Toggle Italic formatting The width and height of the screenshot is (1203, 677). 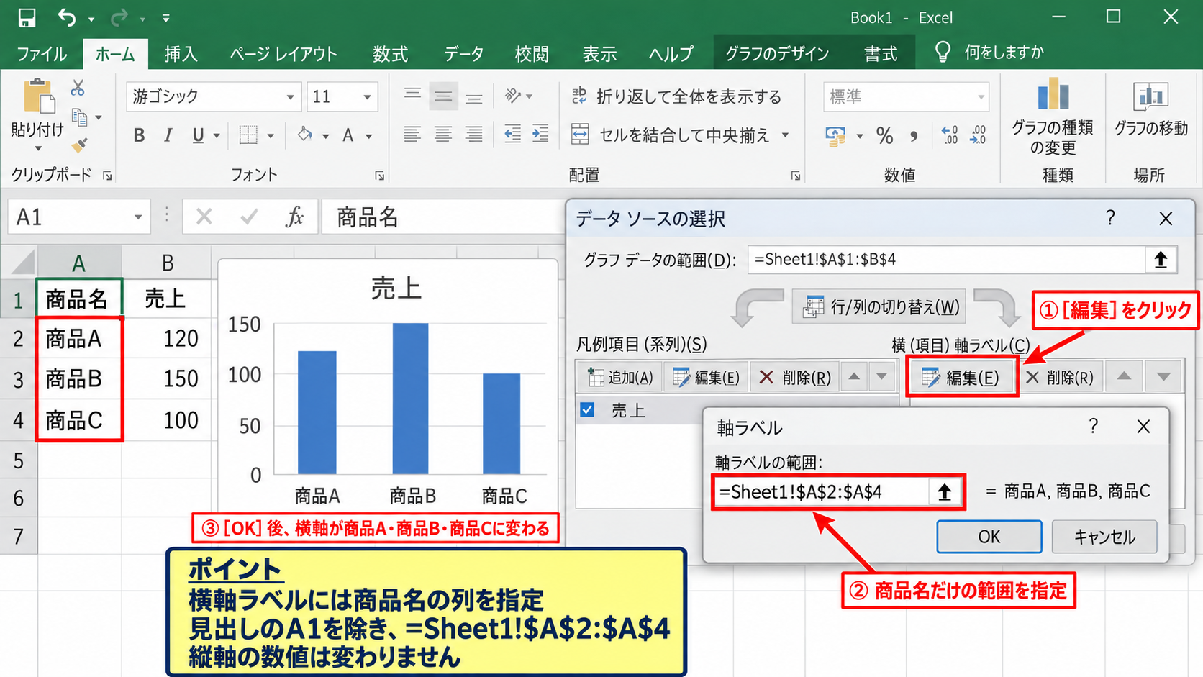(168, 135)
